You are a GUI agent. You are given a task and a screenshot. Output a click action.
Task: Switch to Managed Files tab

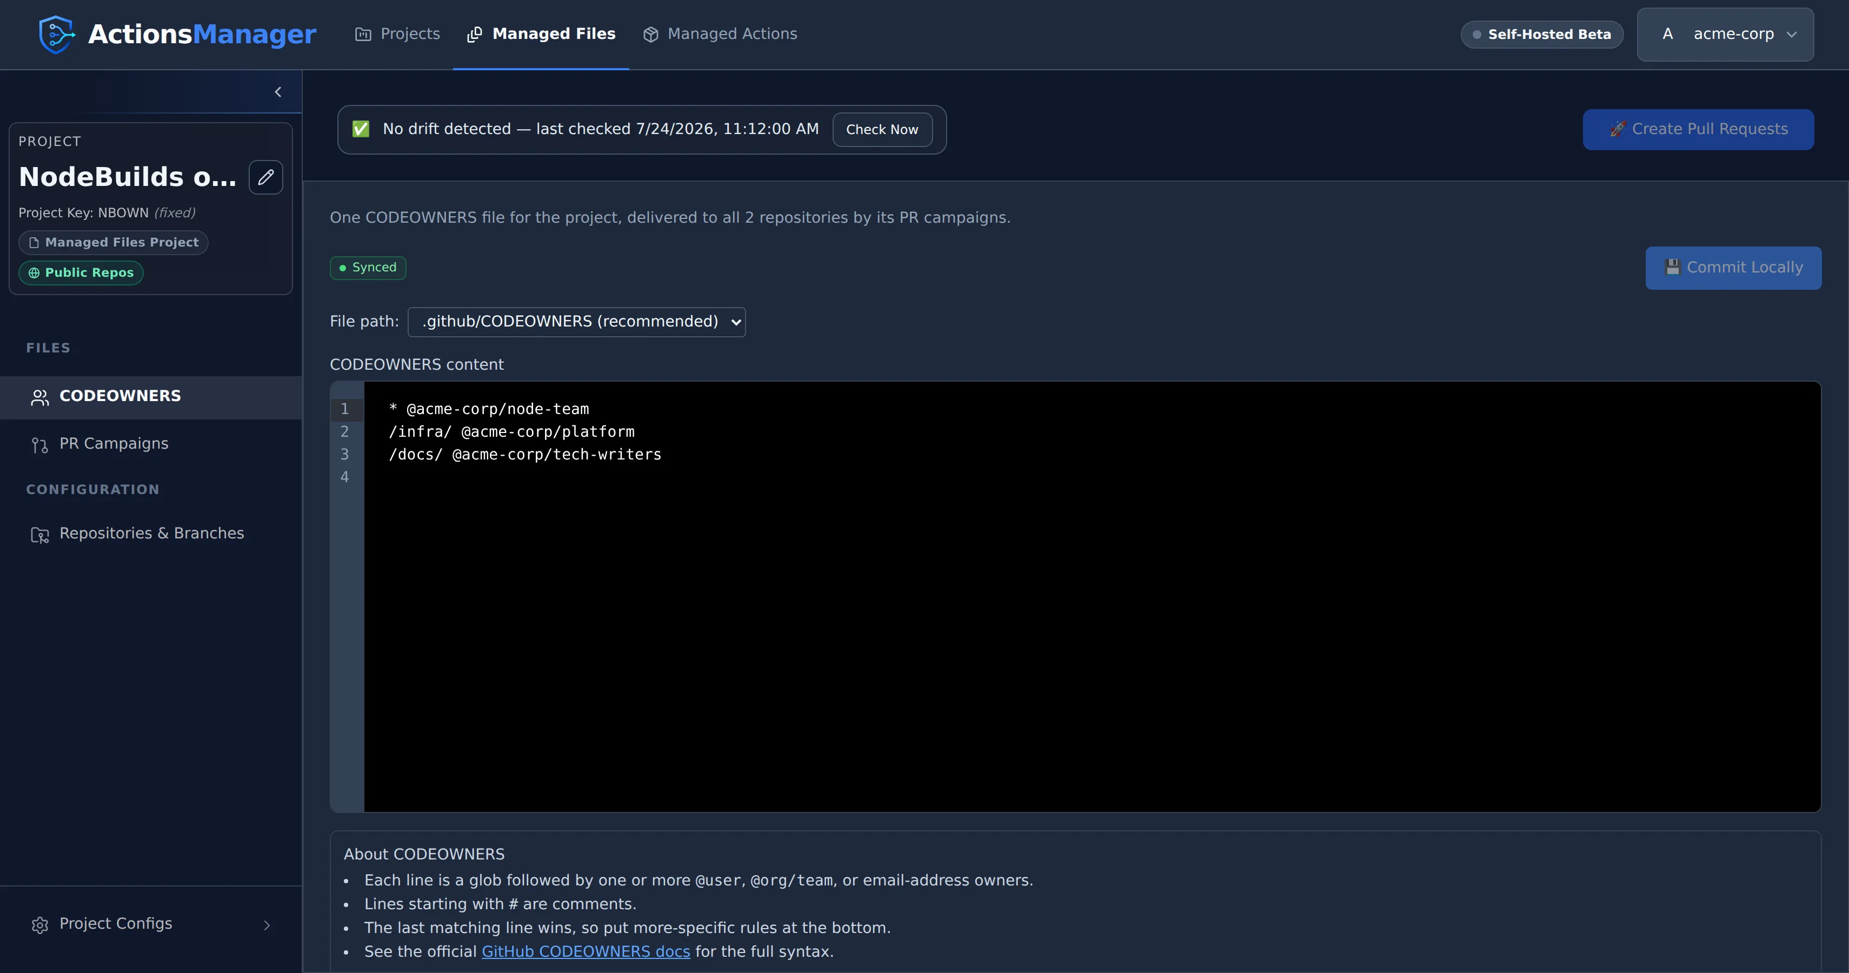[541, 35]
